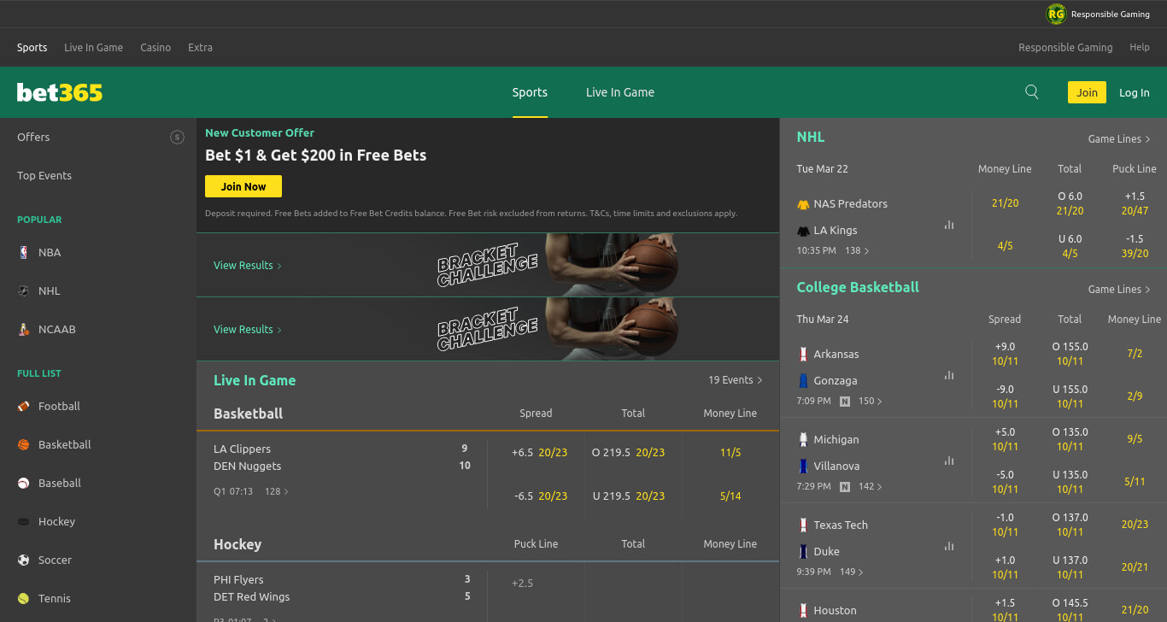This screenshot has width=1167, height=622.
Task: Open the Casino menu item
Action: point(155,48)
